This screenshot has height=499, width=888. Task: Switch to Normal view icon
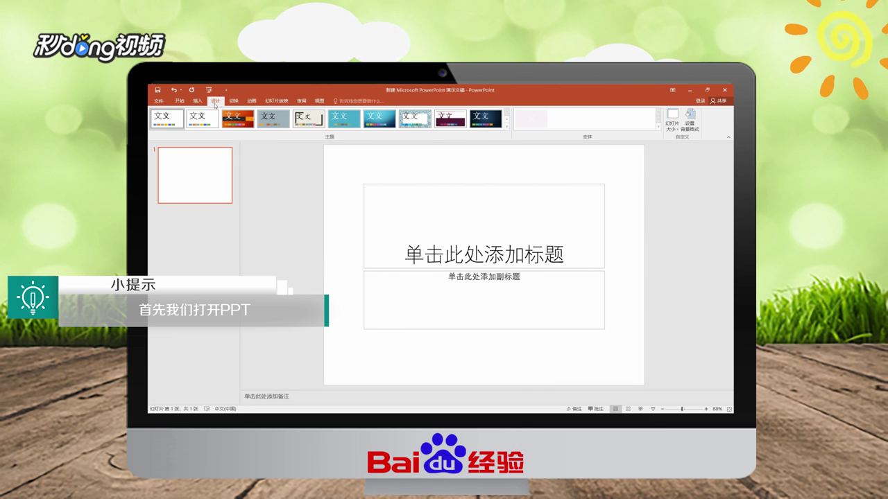[x=615, y=409]
